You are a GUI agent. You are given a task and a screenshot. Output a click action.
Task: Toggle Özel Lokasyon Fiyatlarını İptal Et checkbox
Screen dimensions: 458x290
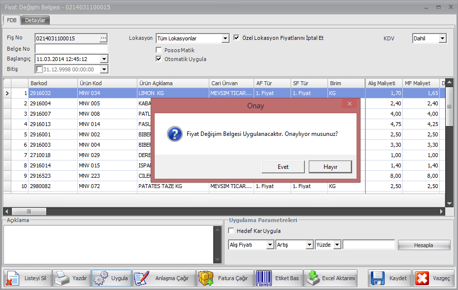tap(237, 38)
